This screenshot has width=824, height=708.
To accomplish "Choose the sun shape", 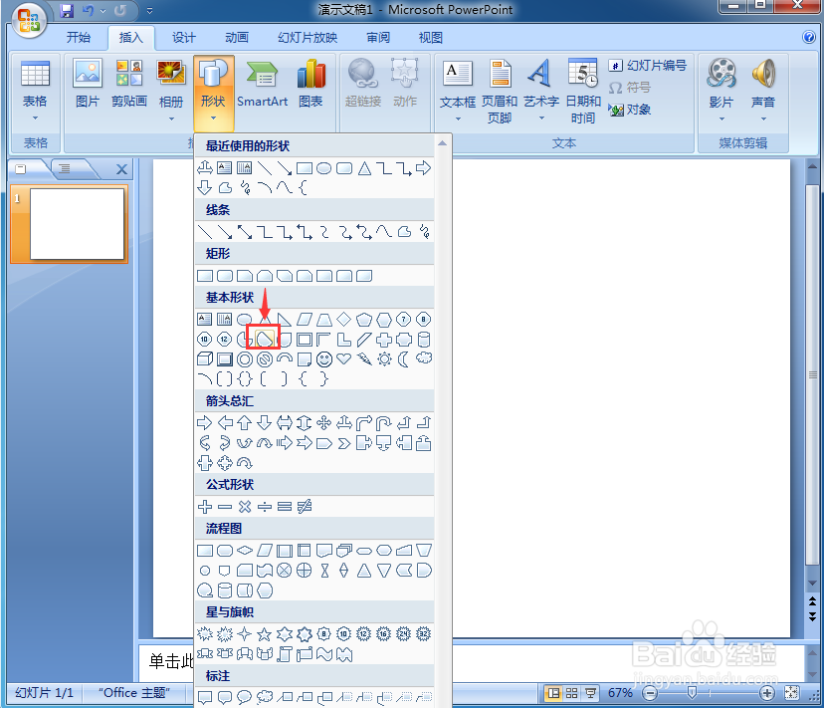I will point(384,359).
